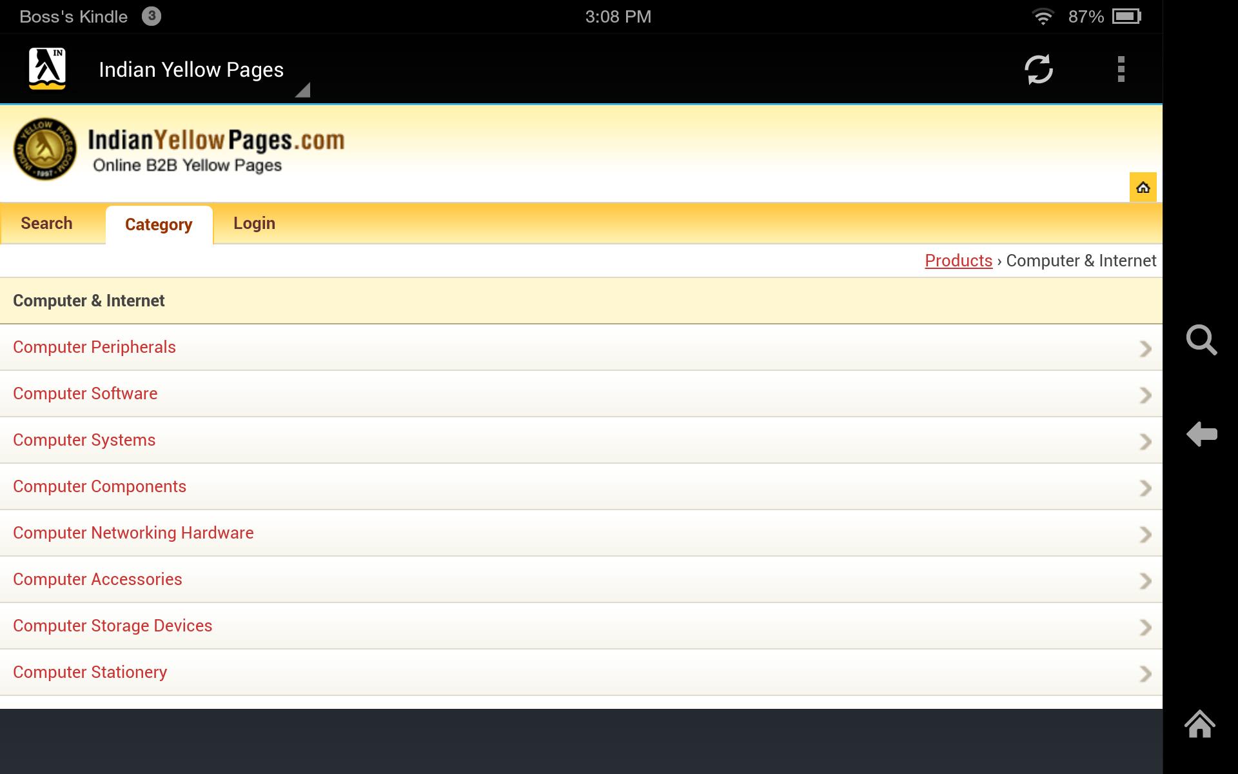
Task: Refresh the Indian Yellow Pages page
Action: point(1039,69)
